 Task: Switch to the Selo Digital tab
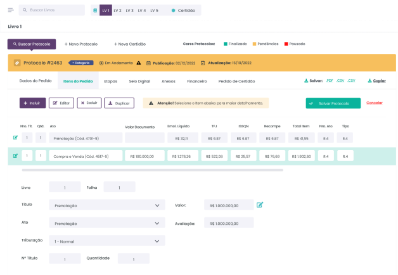[x=139, y=81]
